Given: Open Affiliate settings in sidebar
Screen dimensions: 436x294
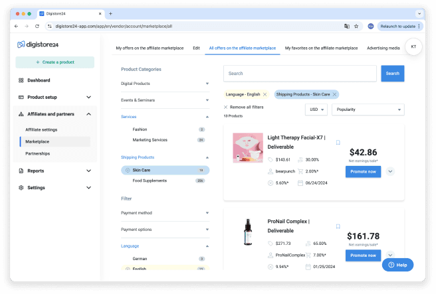Looking at the screenshot, I should [41, 129].
